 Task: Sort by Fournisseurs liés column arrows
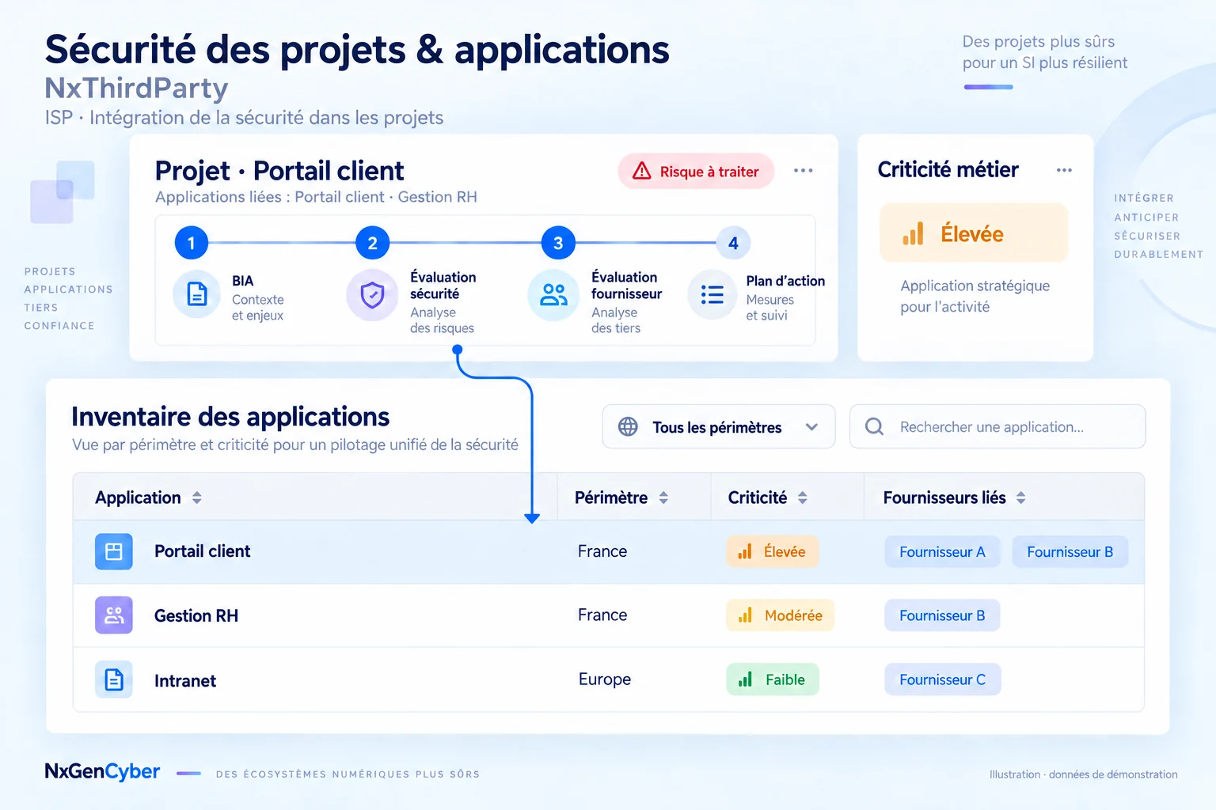(1021, 498)
